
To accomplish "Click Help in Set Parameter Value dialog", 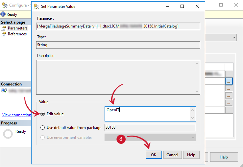I will pos(191,155).
